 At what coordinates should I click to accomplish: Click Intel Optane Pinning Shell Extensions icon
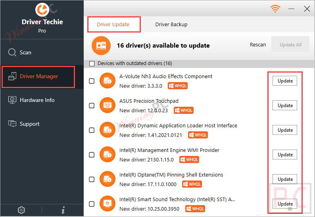108,179
